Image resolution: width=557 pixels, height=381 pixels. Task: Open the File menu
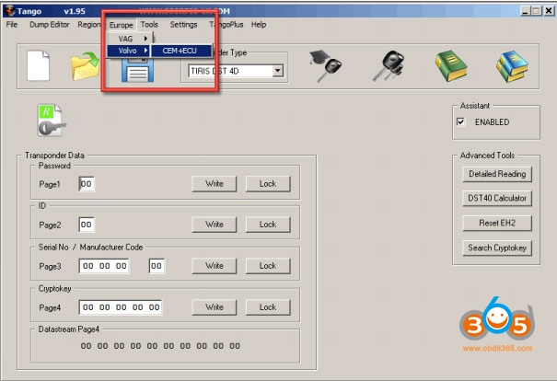pos(12,25)
